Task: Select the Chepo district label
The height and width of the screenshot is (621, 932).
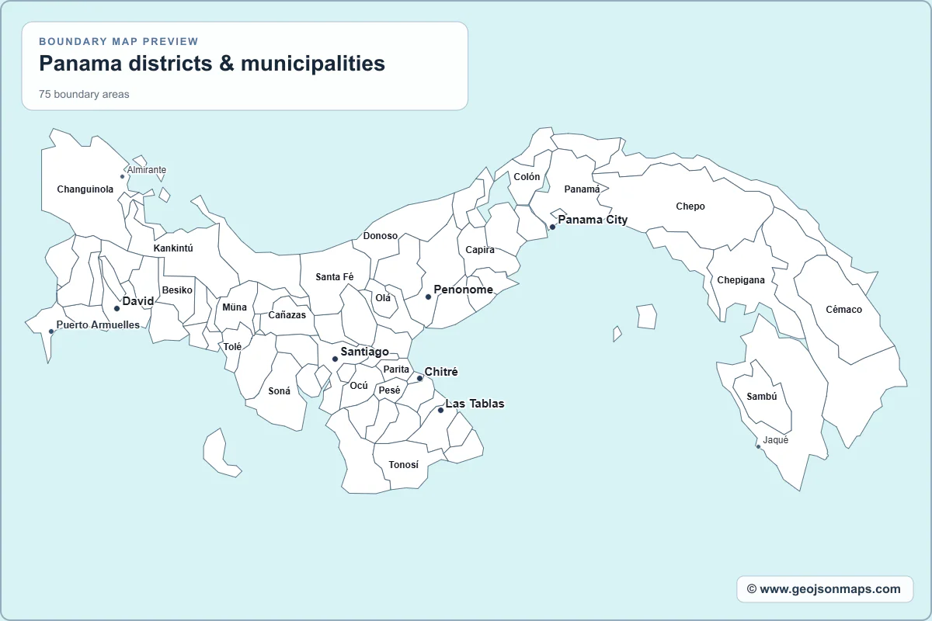Action: click(690, 206)
